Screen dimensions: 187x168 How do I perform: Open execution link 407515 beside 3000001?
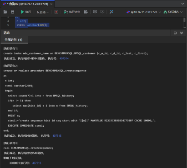pos(36,163)
